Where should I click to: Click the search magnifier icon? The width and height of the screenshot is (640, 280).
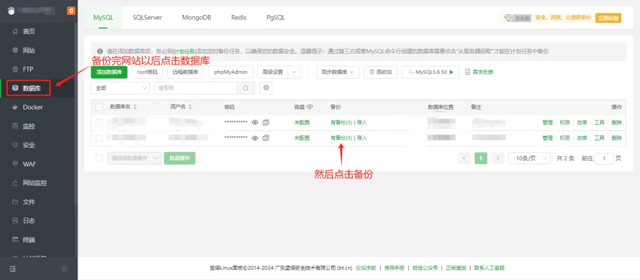tap(246, 89)
